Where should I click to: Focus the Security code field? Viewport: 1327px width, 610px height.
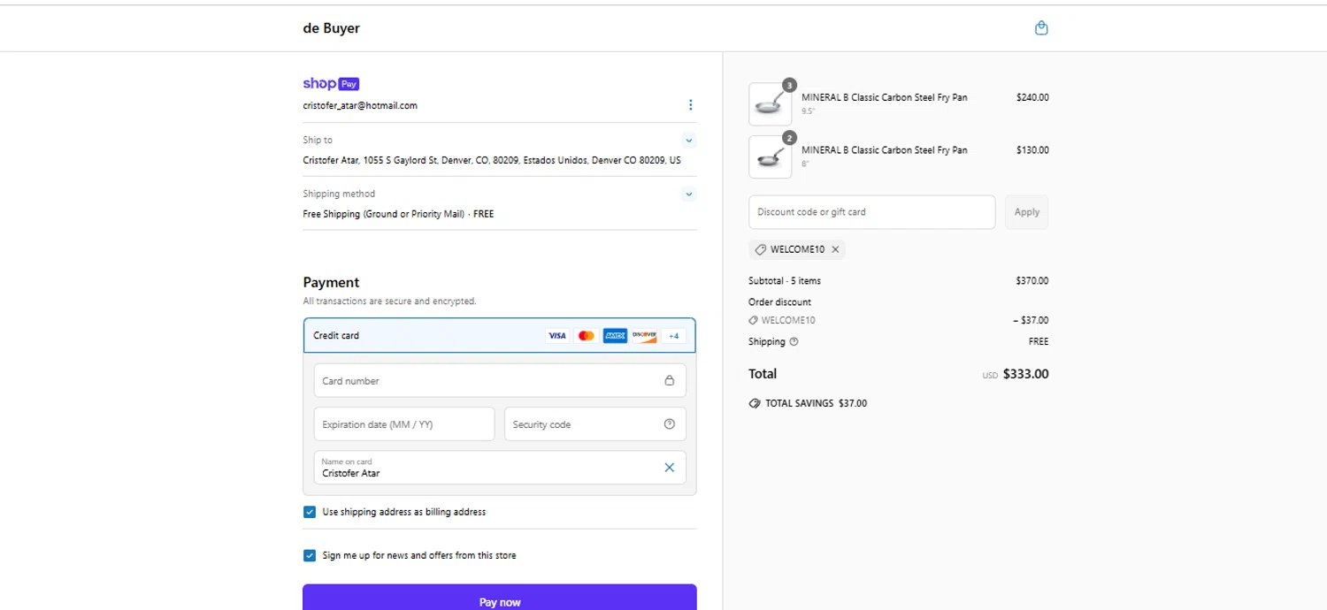click(x=594, y=424)
